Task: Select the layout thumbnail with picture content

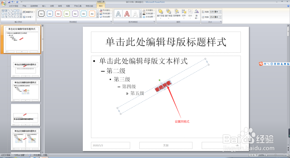Action: [26, 91]
